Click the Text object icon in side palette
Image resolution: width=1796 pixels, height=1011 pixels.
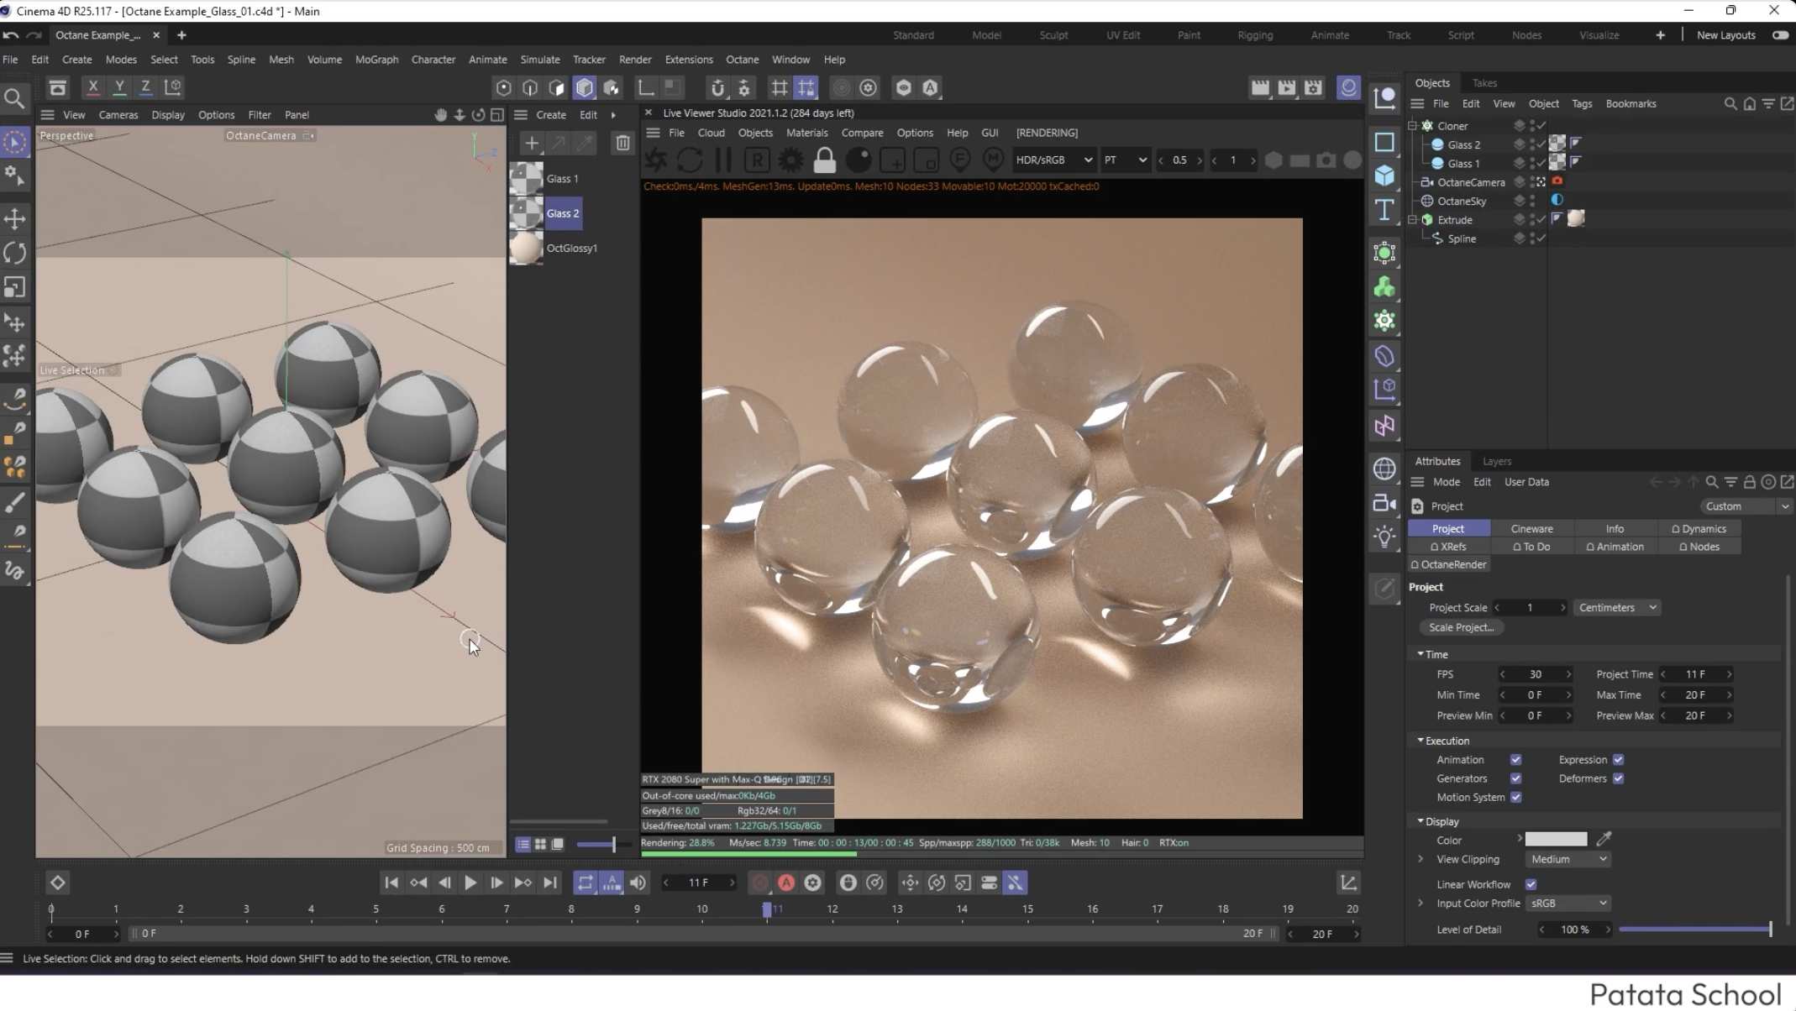[1384, 209]
